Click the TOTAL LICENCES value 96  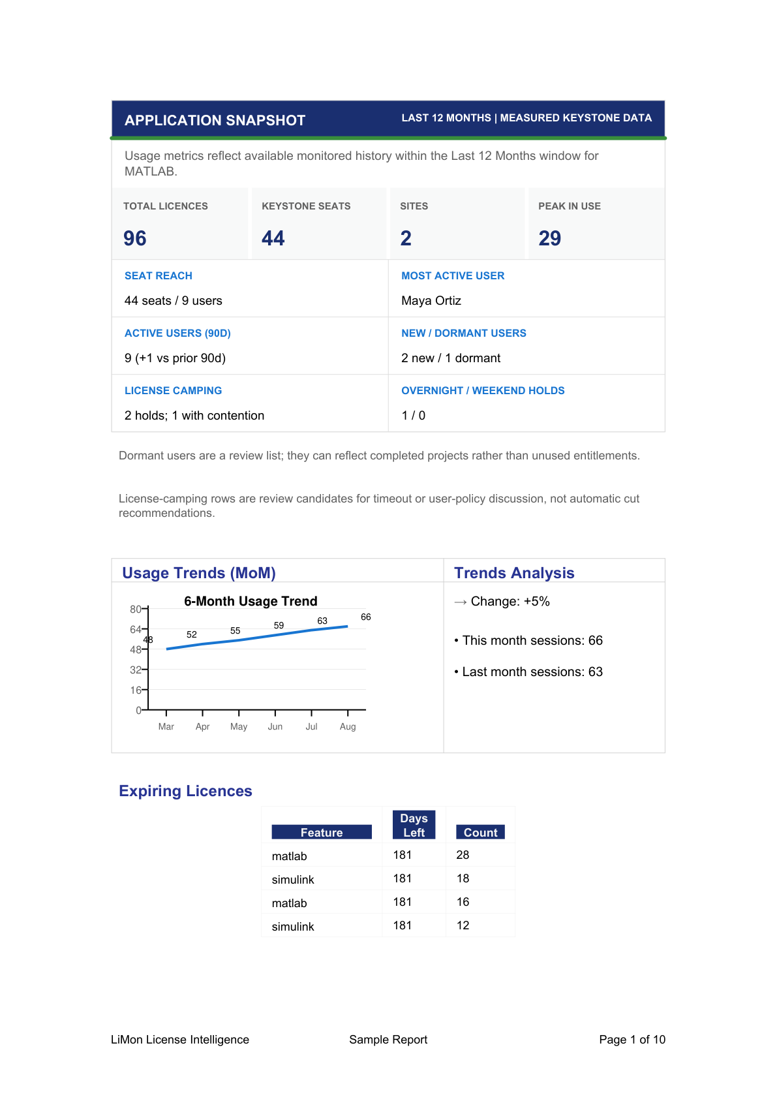click(x=135, y=238)
